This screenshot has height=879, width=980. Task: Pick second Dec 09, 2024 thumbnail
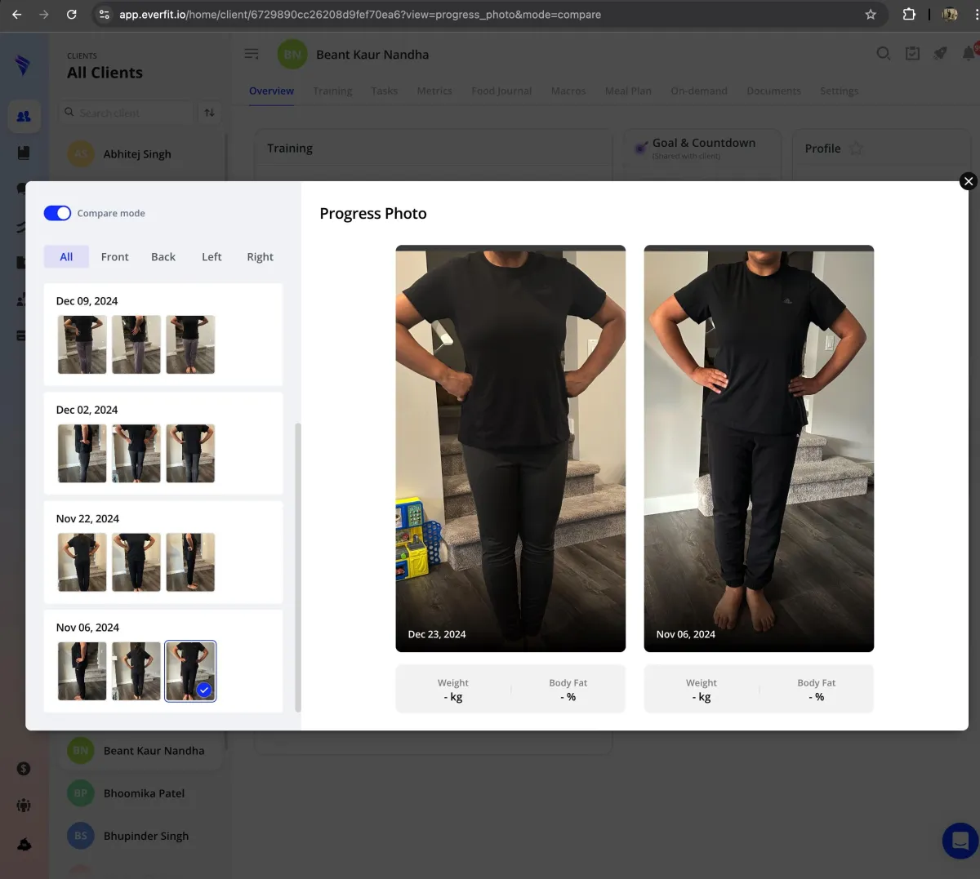136,344
